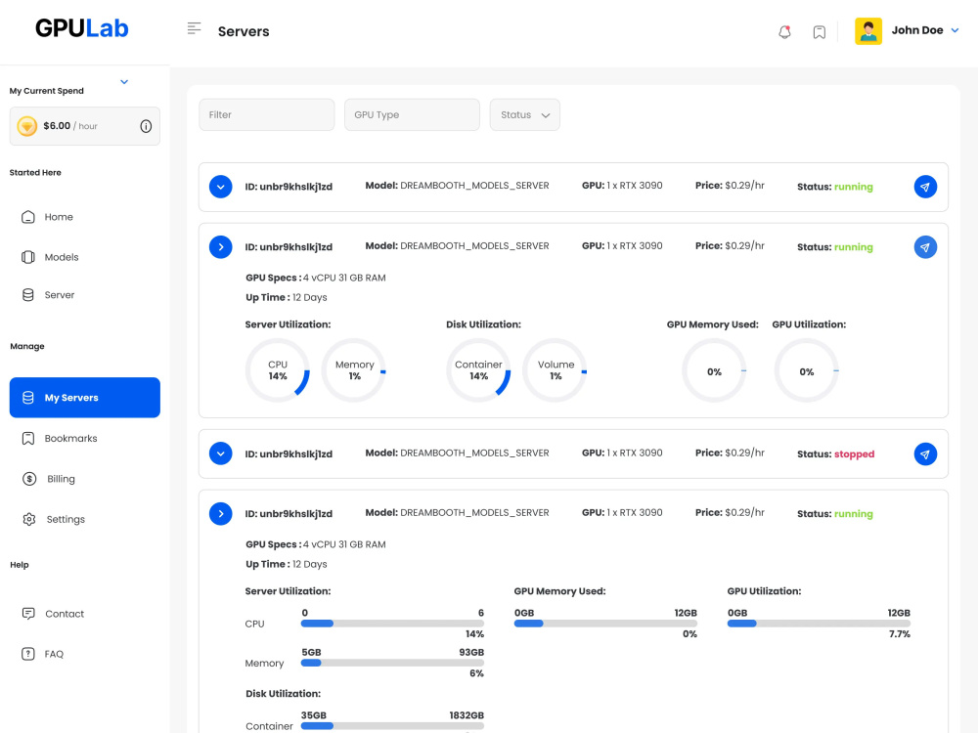The image size is (978, 733).
Task: Click the GPULab logo
Action: 82,28
